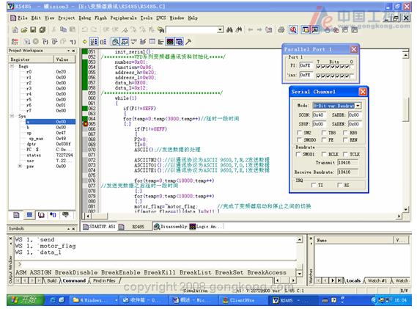Toggle the Disassembly Window toolbar icon
Screen dimensions: 417x309
tap(115, 42)
